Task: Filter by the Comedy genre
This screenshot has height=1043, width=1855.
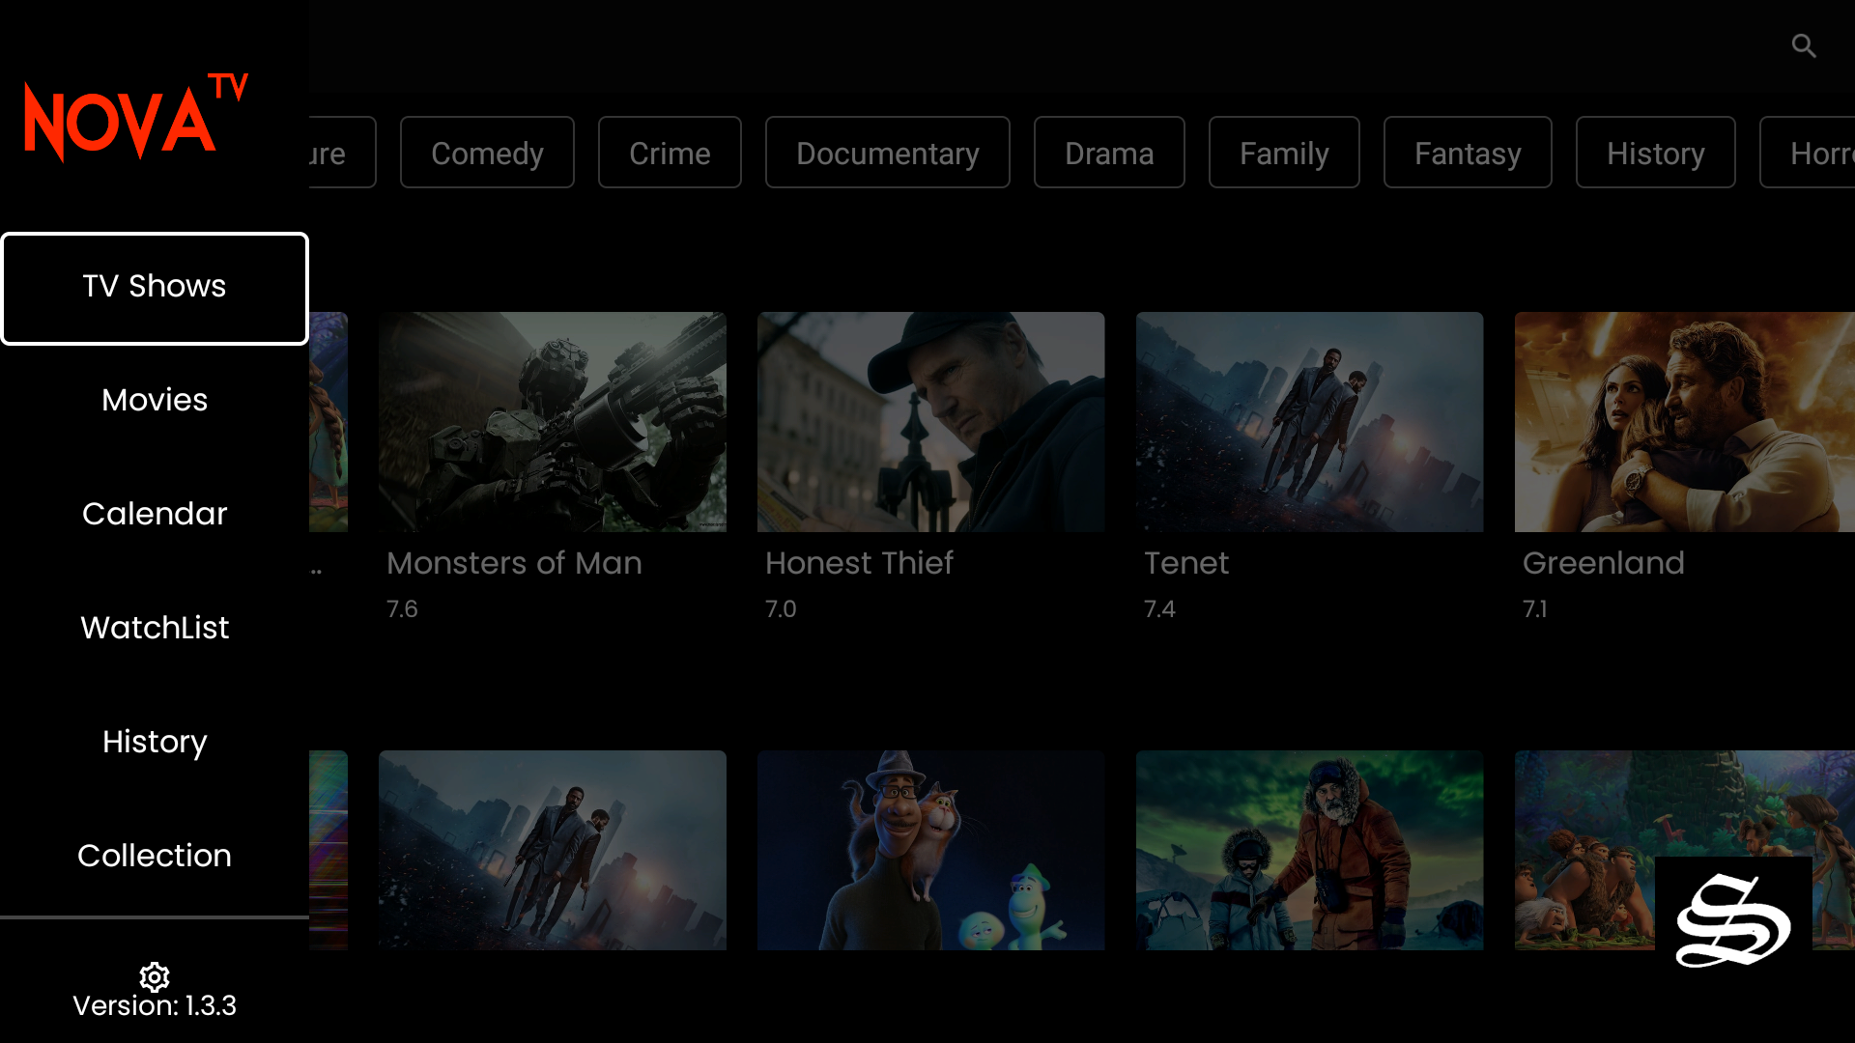Action: [x=487, y=153]
